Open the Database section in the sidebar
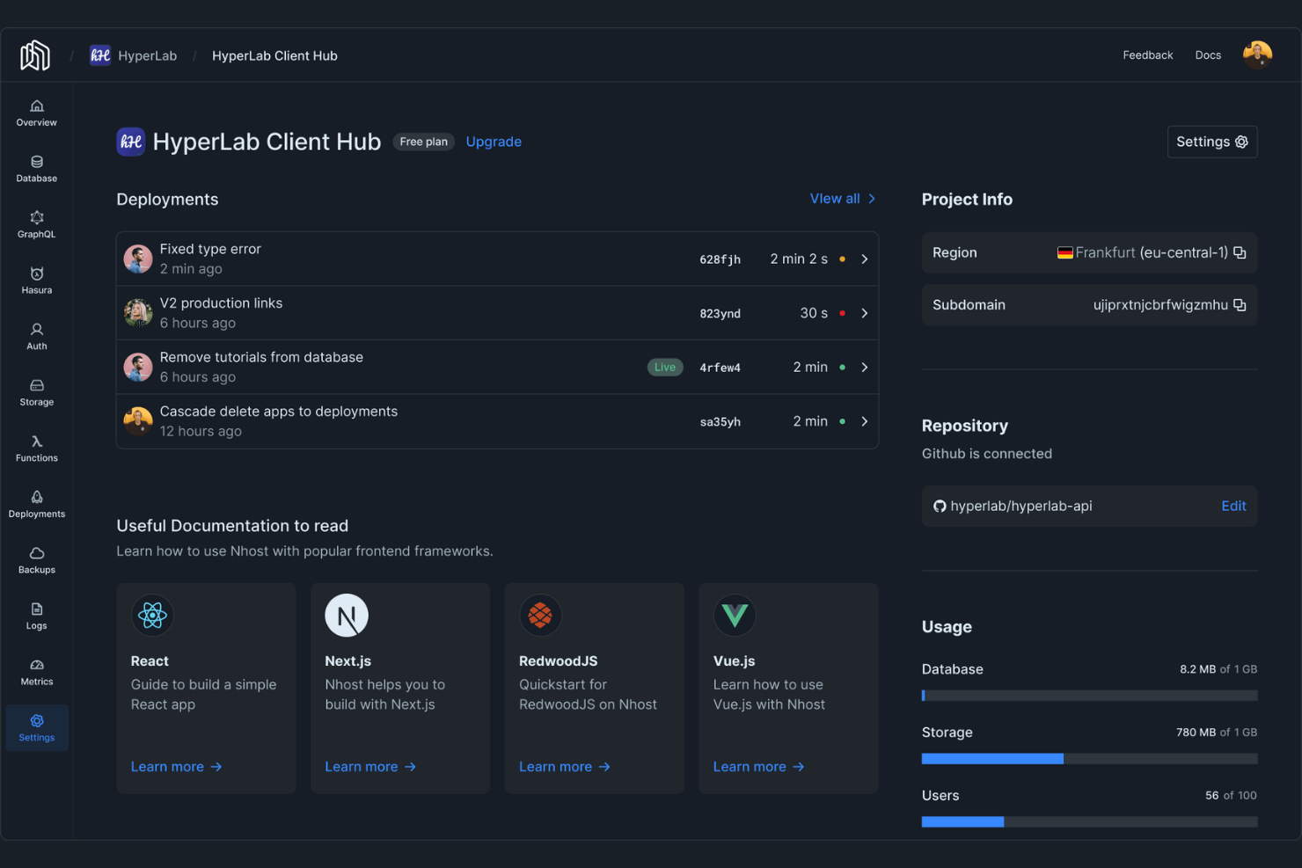Screen dimensions: 1302x868 click(x=36, y=169)
